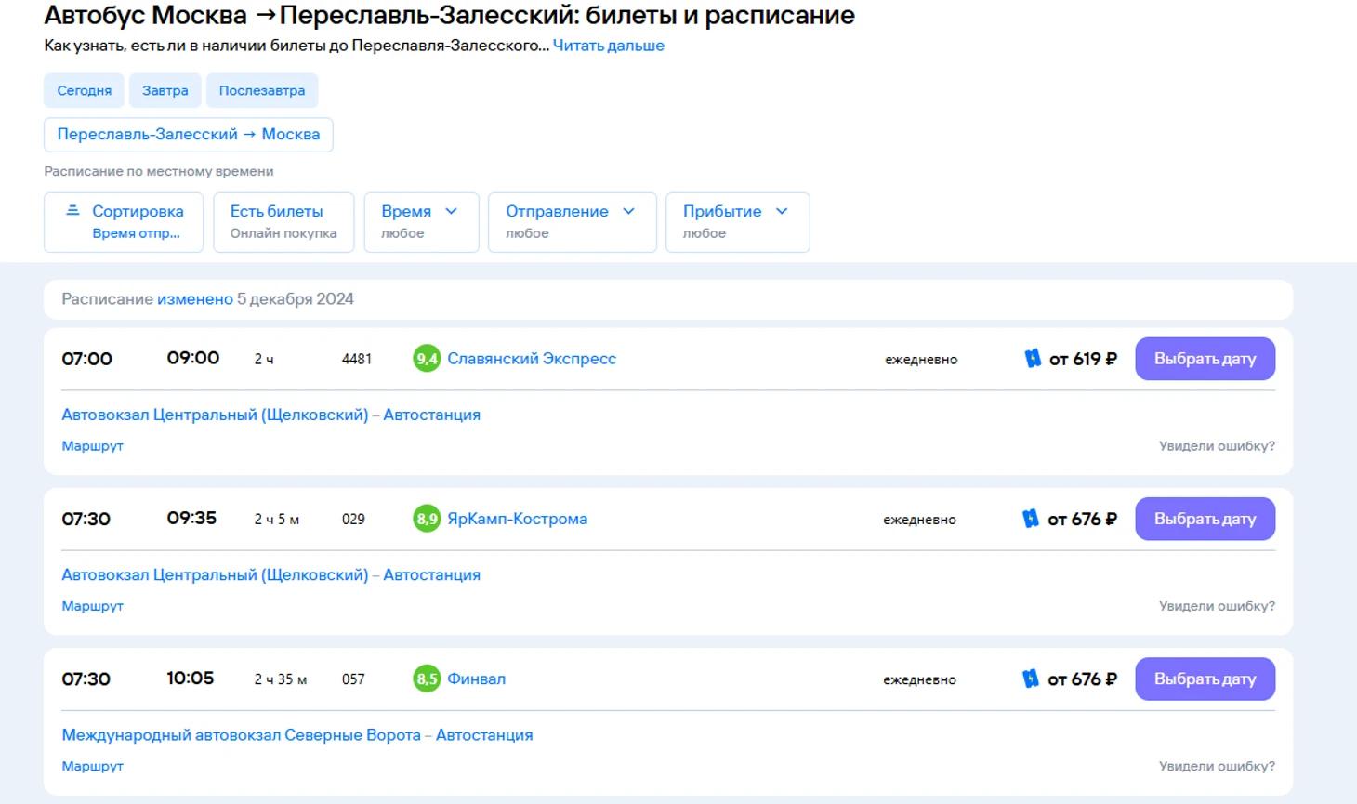Click the 8,5 rating badge for Финвал

[426, 679]
